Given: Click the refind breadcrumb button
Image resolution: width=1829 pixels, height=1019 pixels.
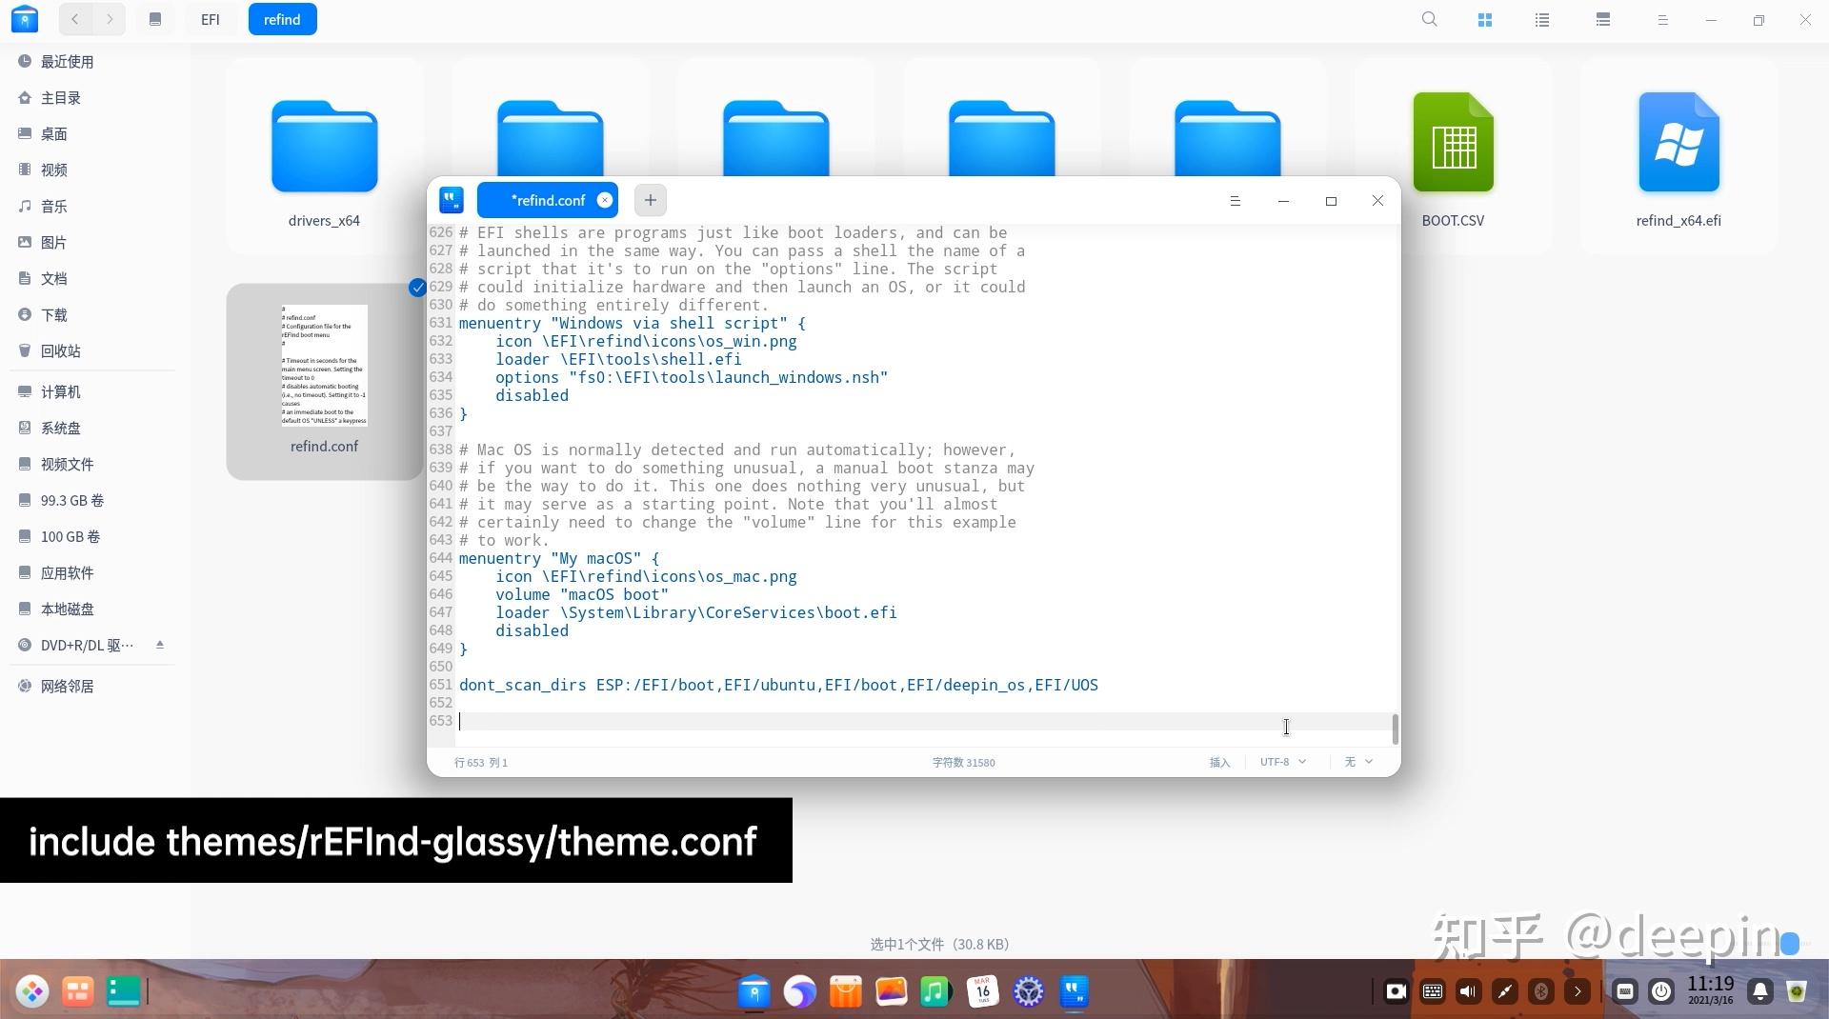Looking at the screenshot, I should click(282, 19).
